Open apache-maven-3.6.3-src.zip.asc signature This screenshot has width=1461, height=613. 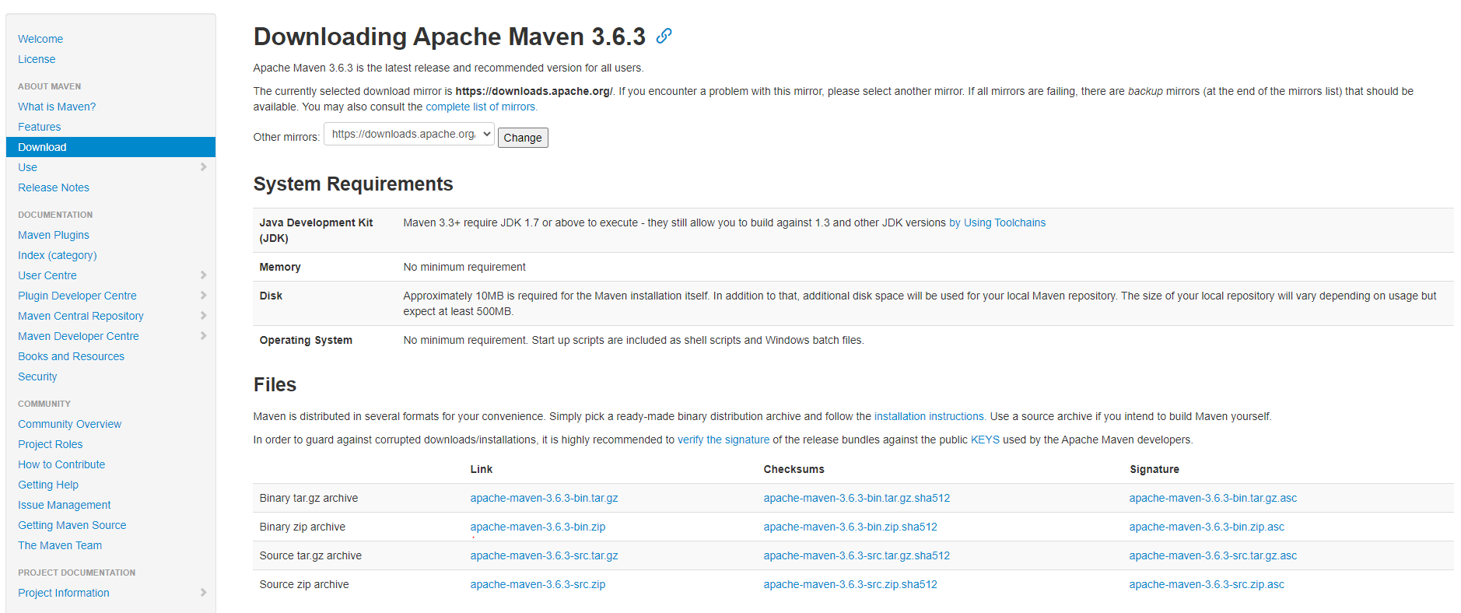(x=1207, y=584)
